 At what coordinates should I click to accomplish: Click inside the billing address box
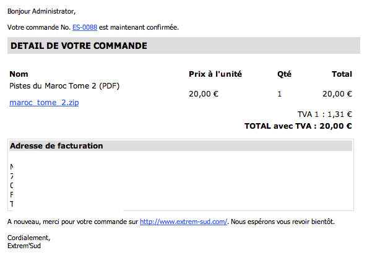click(x=181, y=180)
